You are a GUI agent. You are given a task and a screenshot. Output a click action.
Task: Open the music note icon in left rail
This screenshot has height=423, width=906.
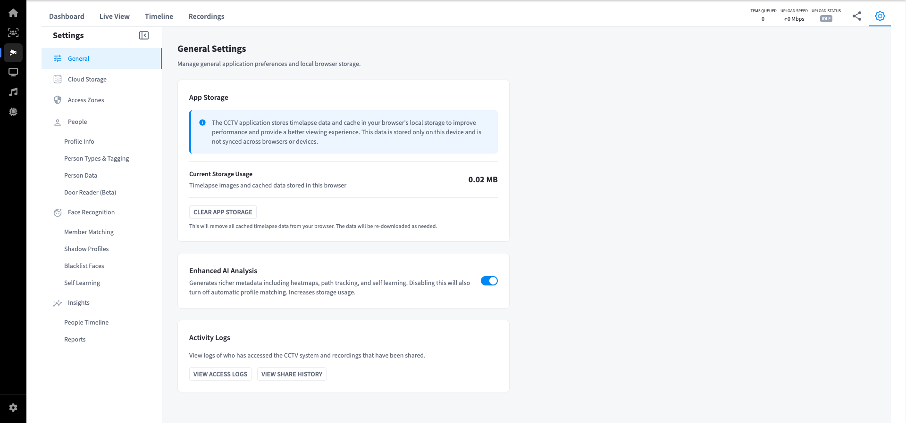(13, 92)
